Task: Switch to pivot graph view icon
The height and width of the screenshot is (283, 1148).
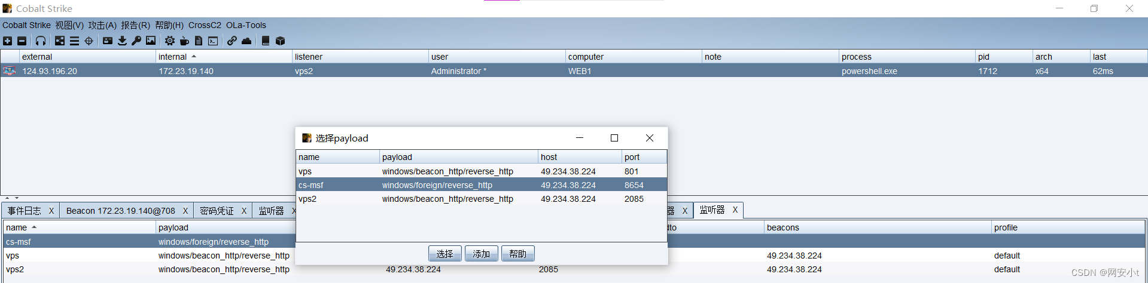Action: tap(60, 41)
